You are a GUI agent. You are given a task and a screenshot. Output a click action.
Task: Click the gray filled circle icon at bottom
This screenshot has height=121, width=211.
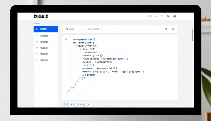click(78, 104)
